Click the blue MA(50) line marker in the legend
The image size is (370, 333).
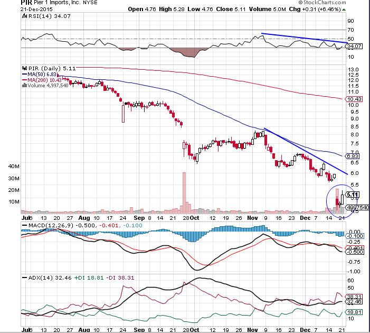point(24,74)
